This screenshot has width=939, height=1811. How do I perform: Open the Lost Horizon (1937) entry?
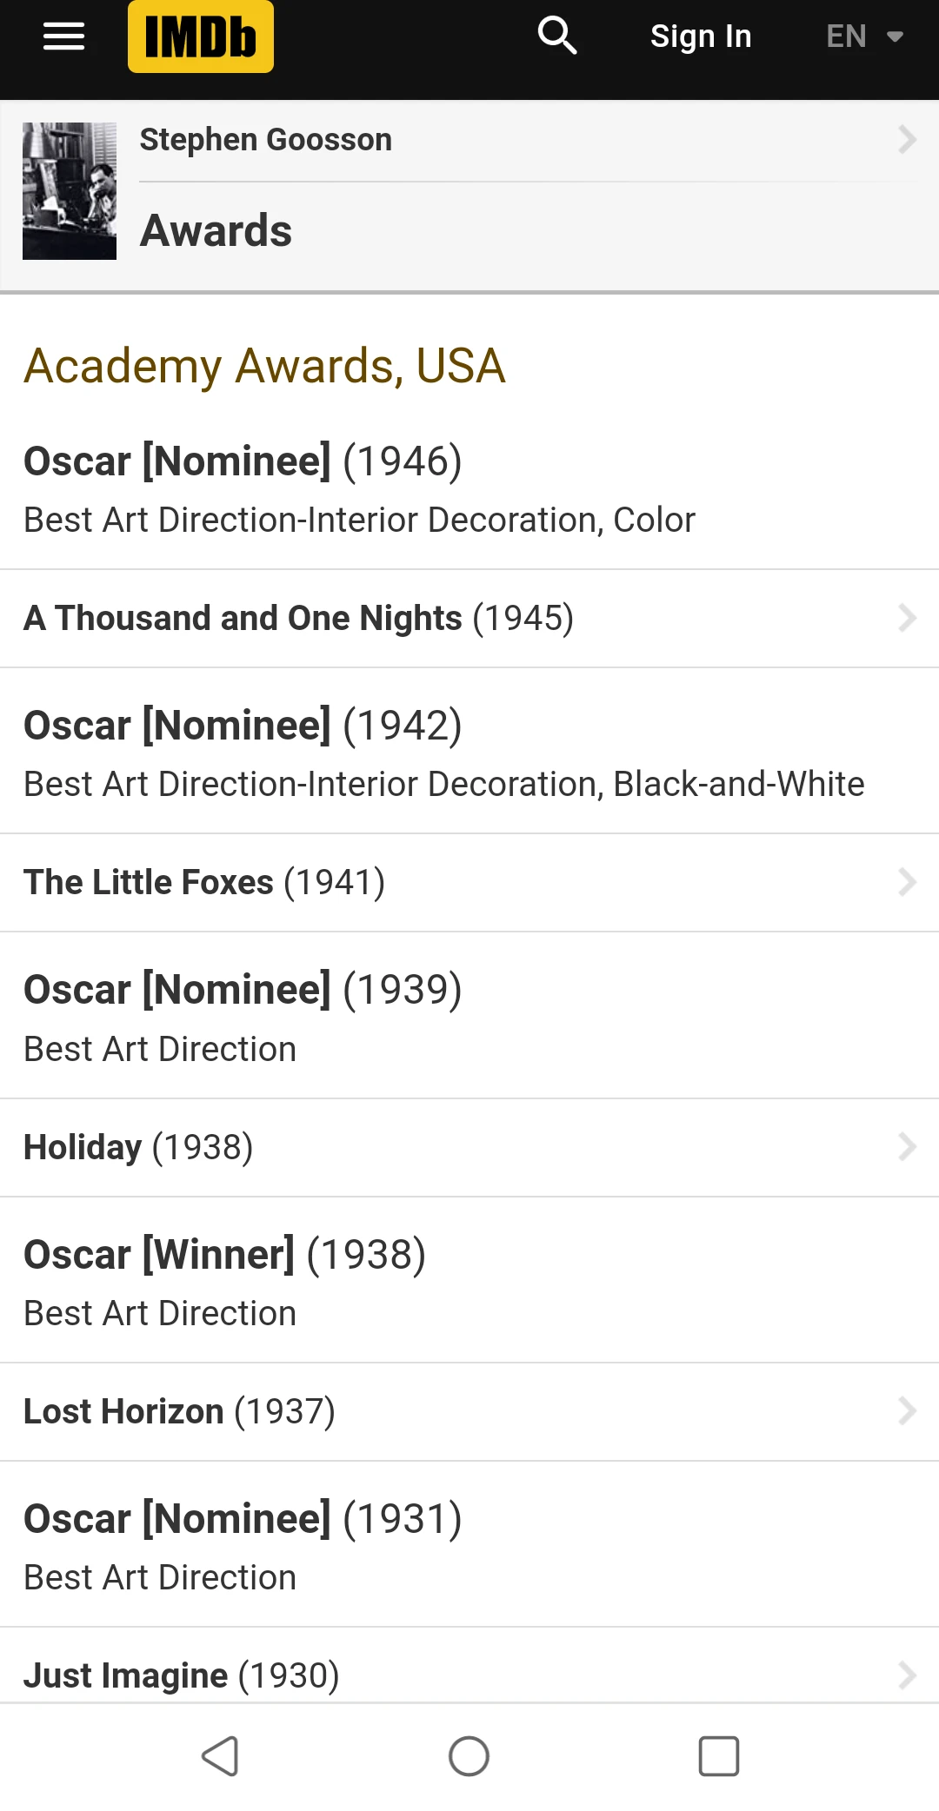click(179, 1412)
